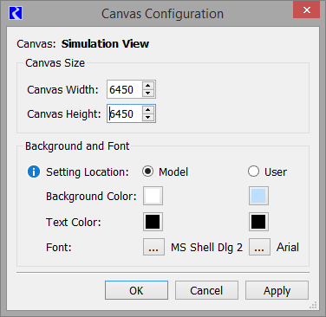This screenshot has width=326, height=317.
Task: Open the Model black text color swatch
Action: (153, 222)
